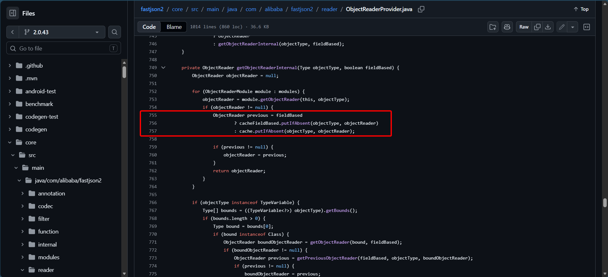Click the reader breadcrumb link
Viewport: 608px width, 277px height.
click(329, 9)
